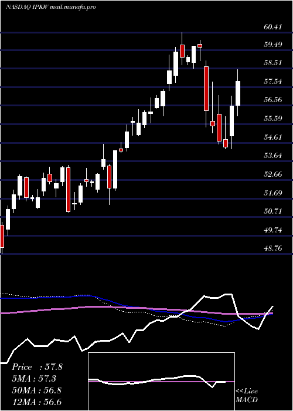Select the 55.59 price axis label
293x411 pixels.
click(273, 119)
